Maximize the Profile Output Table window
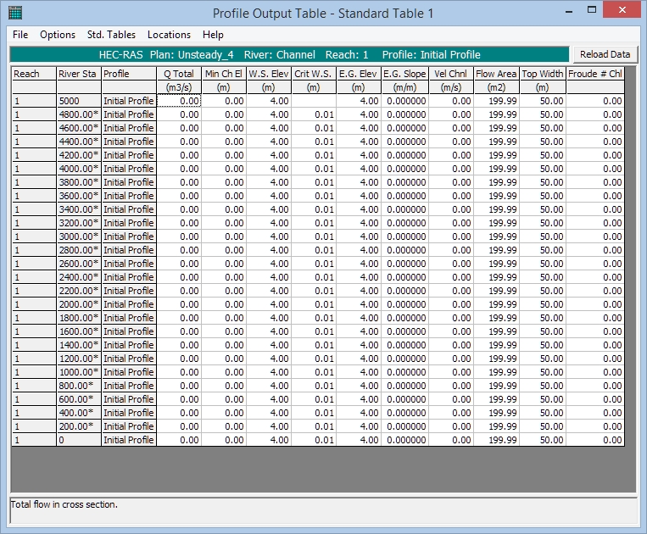 [x=592, y=10]
